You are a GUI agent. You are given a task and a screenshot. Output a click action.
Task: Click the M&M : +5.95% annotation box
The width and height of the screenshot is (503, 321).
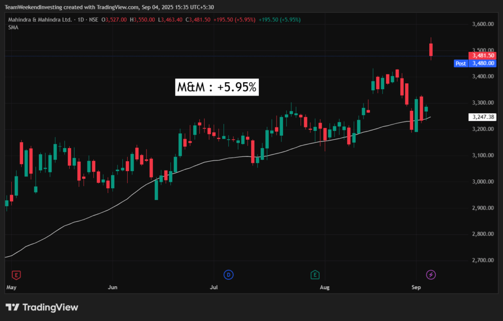click(x=217, y=87)
